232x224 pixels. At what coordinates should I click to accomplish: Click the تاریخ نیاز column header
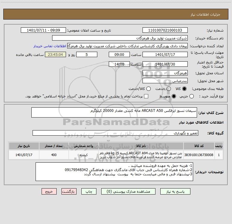[24, 146]
